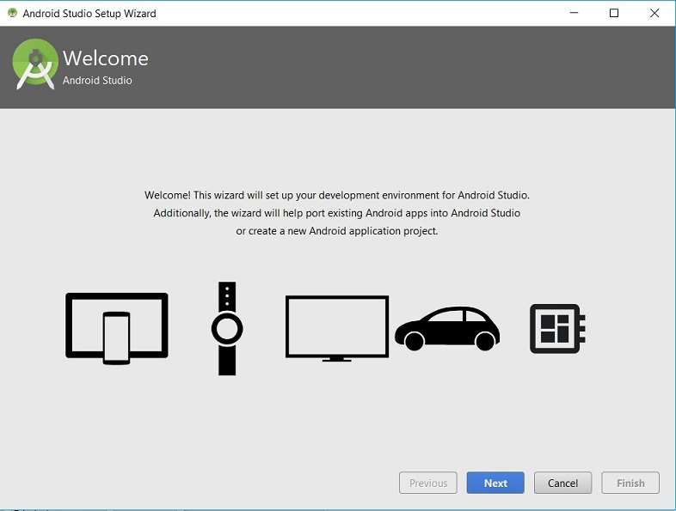
Task: Click the phone and tablet icon
Action: pyautogui.click(x=117, y=328)
